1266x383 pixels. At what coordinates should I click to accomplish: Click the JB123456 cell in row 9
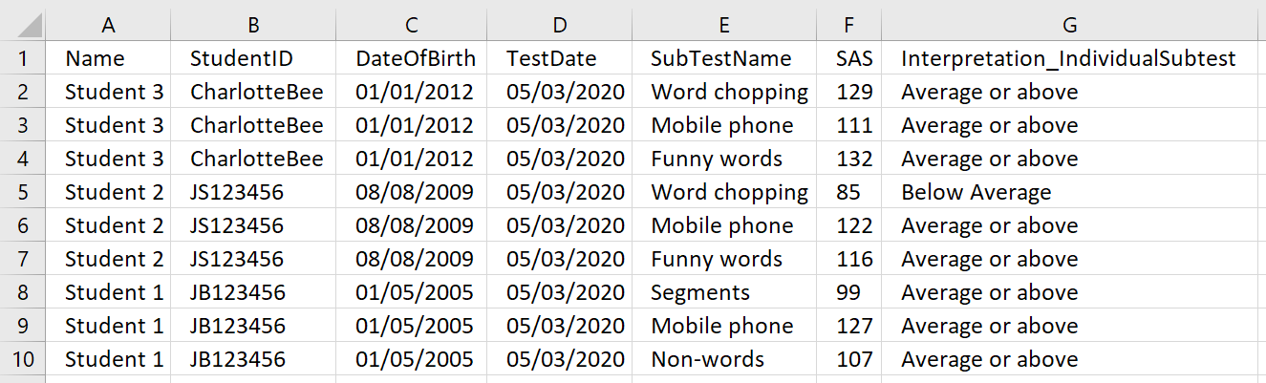[x=253, y=326]
